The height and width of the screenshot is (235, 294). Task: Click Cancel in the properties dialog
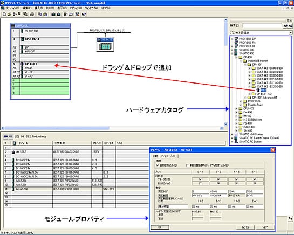245,227
